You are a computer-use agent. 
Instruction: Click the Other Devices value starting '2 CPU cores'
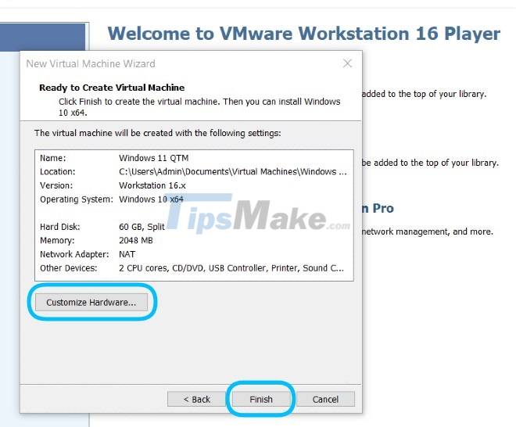pyautogui.click(x=231, y=268)
